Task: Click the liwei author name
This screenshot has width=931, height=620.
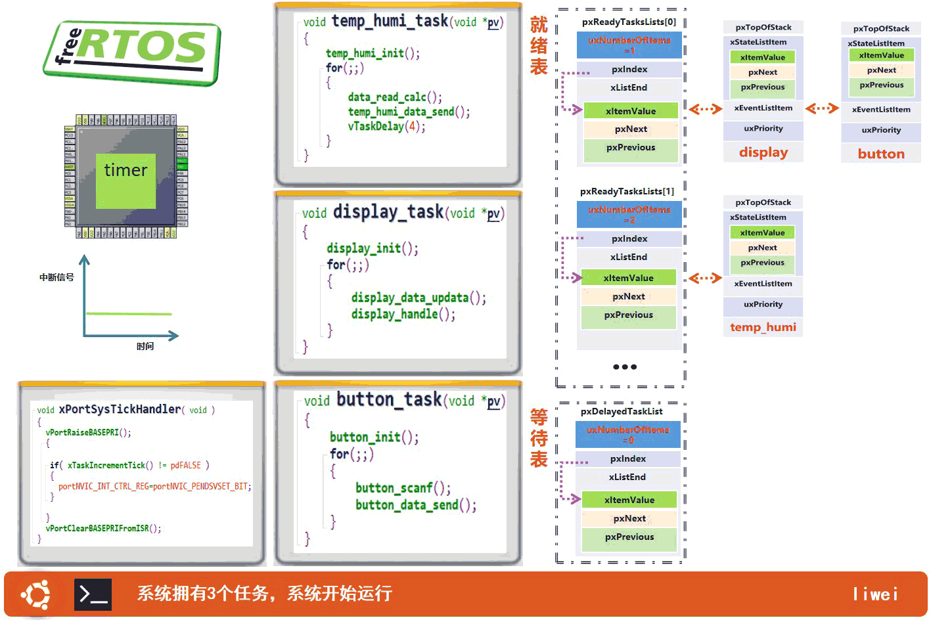Action: pyautogui.click(x=876, y=594)
